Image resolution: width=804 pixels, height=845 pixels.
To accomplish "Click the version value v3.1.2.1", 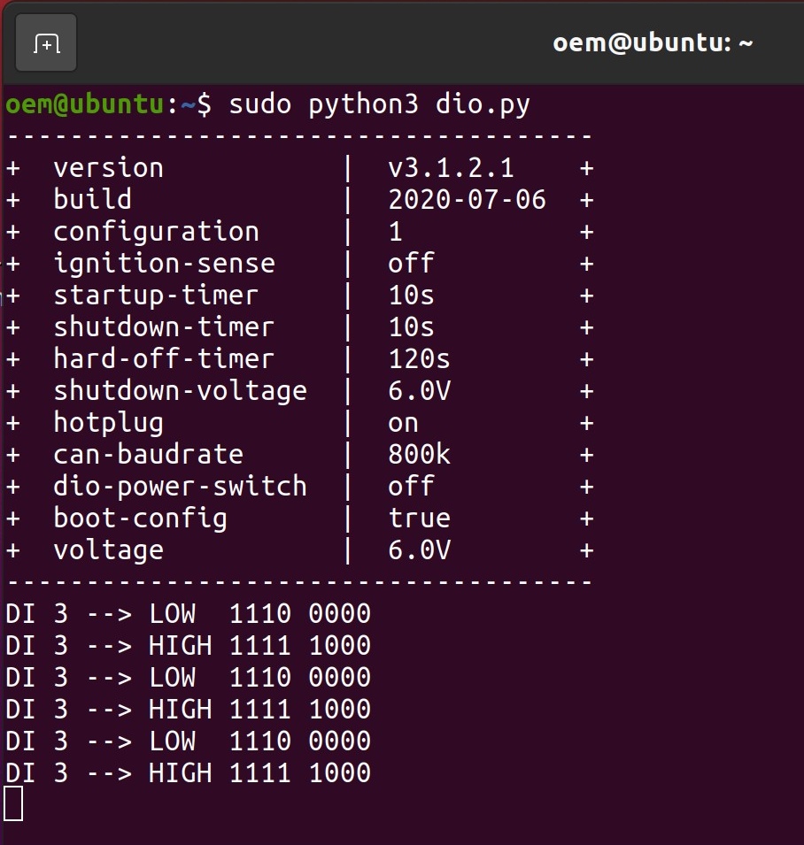I will click(451, 168).
